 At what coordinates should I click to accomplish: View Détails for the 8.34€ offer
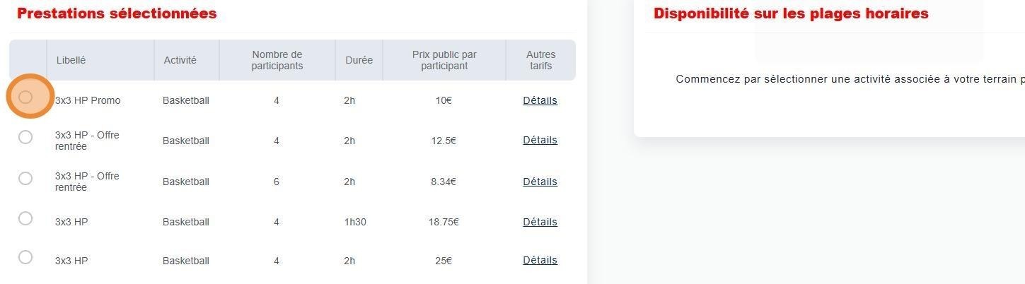click(540, 182)
